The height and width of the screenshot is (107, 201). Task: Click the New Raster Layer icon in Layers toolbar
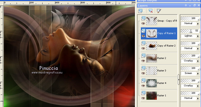[x=140, y=11]
